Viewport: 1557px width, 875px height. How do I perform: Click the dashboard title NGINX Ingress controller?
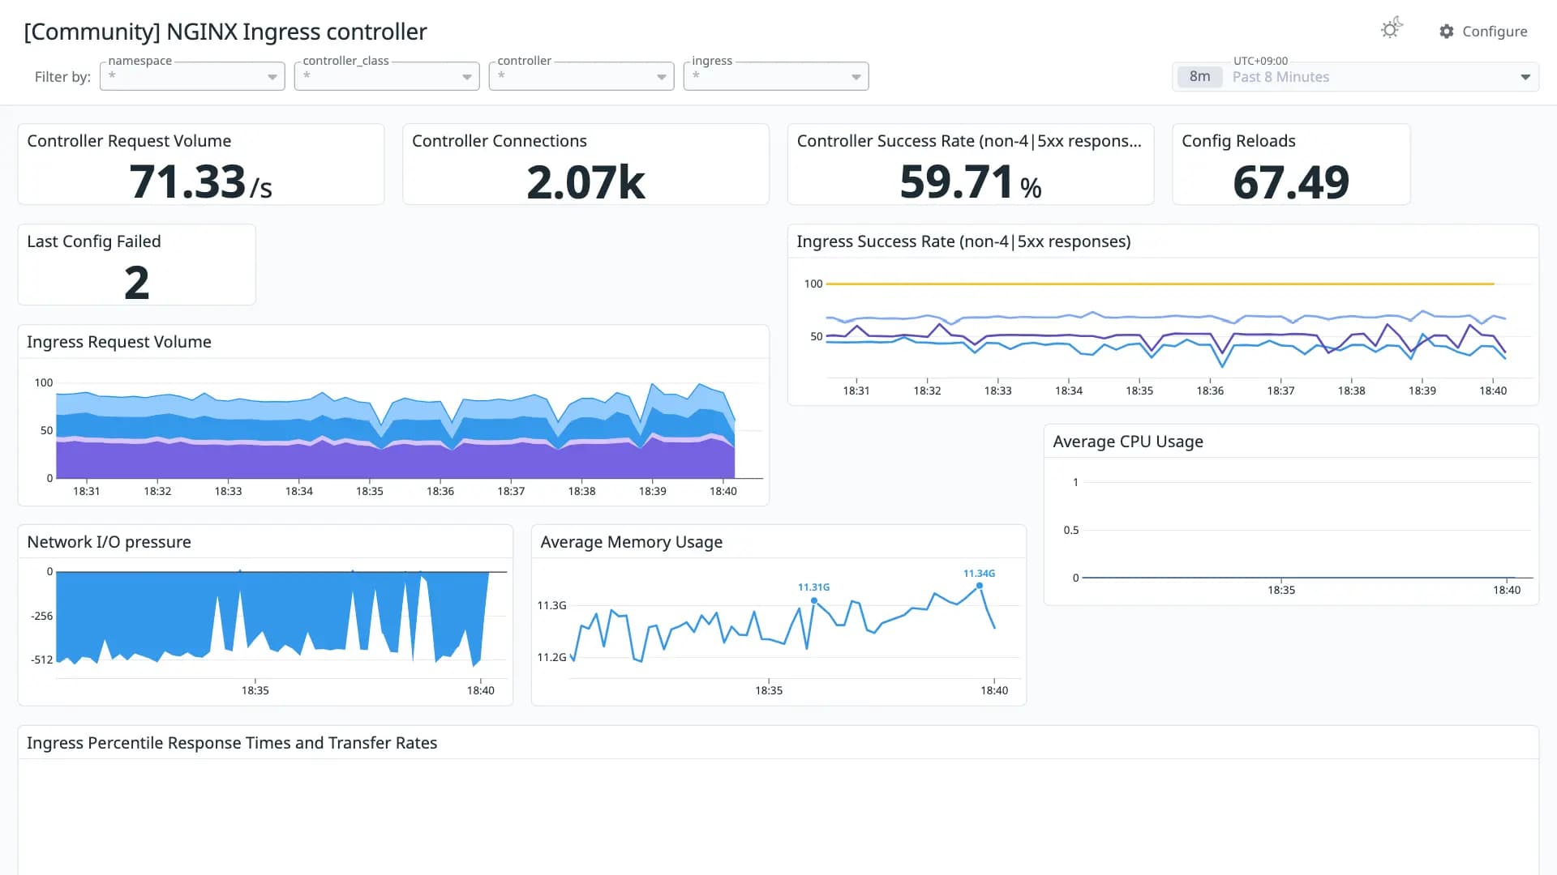point(225,32)
